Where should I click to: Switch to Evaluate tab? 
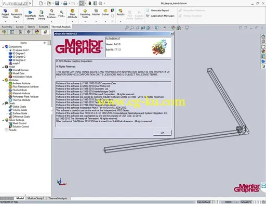(x=43, y=27)
